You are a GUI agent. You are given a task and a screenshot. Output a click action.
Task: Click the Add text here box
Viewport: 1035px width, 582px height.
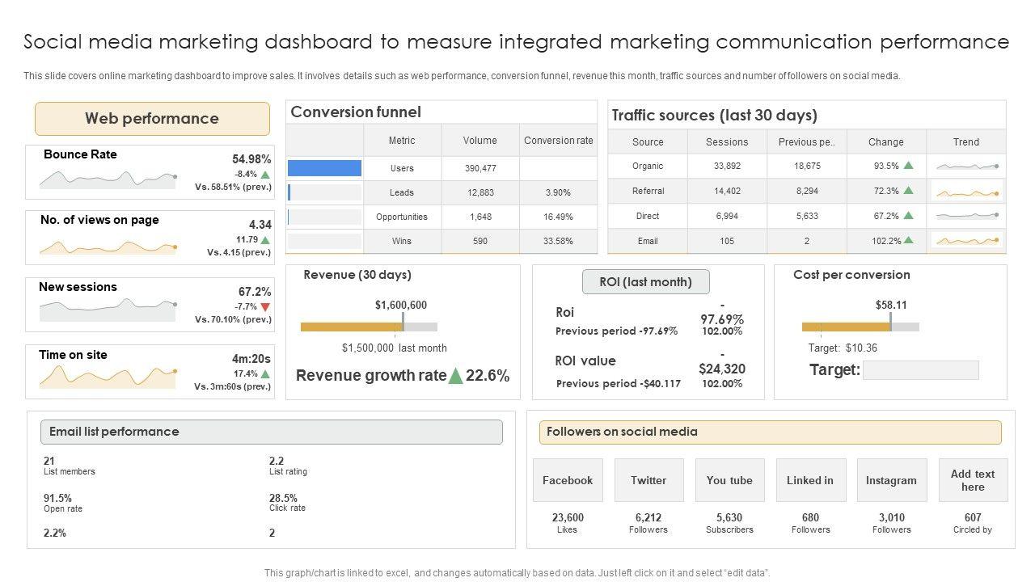pyautogui.click(x=973, y=480)
